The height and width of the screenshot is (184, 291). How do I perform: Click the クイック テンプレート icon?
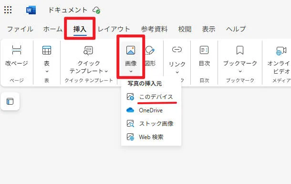point(88,51)
